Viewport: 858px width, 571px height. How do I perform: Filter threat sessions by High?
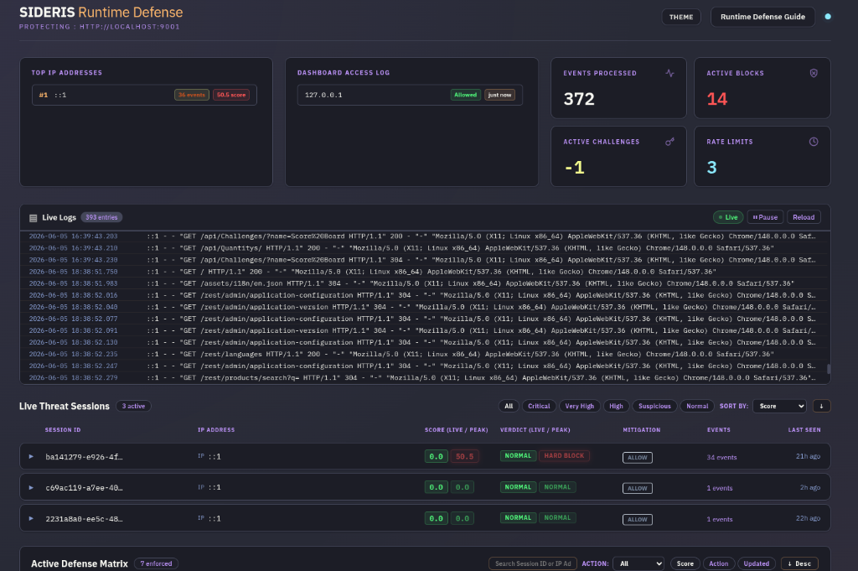(x=616, y=406)
